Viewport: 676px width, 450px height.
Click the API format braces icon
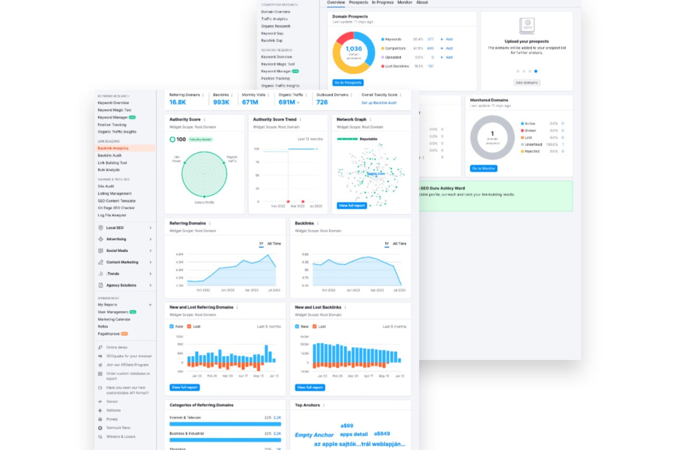point(100,387)
